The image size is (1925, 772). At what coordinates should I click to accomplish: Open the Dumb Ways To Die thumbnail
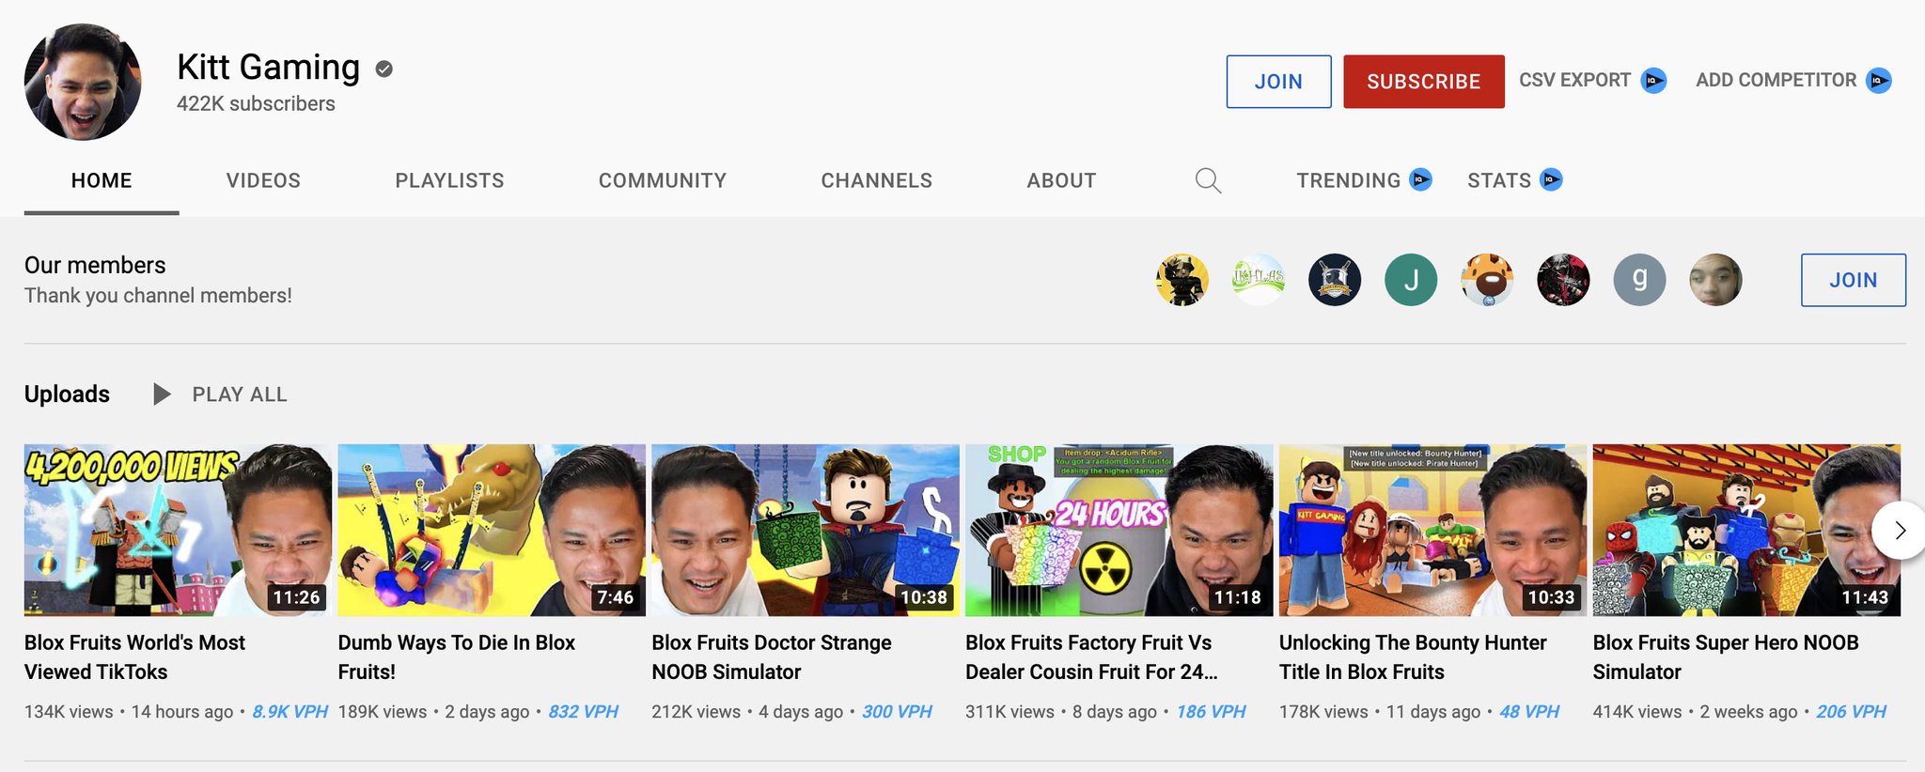coord(492,531)
